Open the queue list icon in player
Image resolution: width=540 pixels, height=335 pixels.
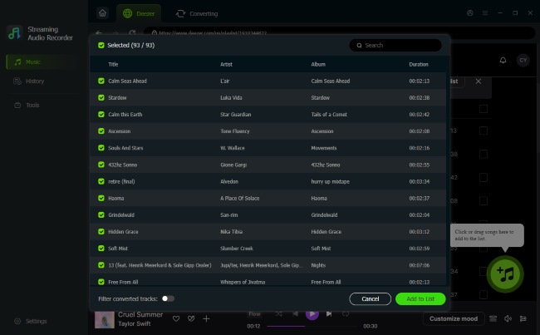(x=493, y=319)
